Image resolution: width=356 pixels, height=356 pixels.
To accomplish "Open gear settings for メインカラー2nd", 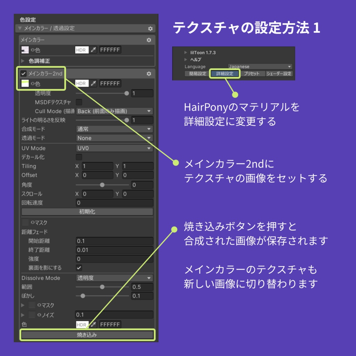I will tap(149, 73).
